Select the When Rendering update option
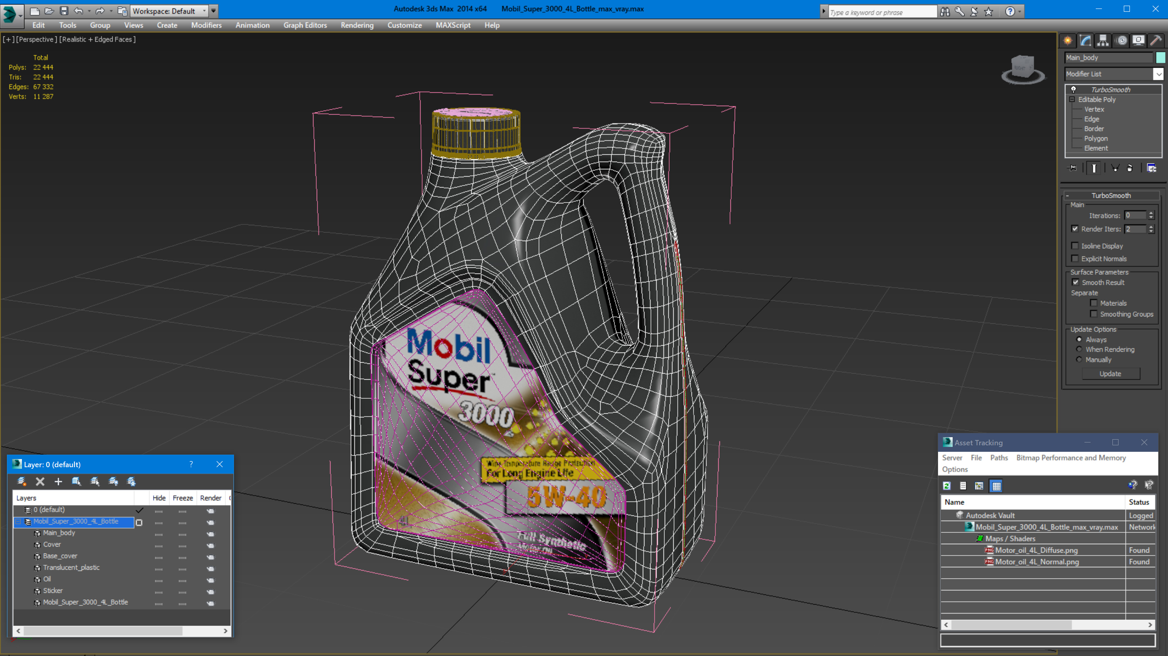Image resolution: width=1168 pixels, height=656 pixels. click(x=1079, y=349)
